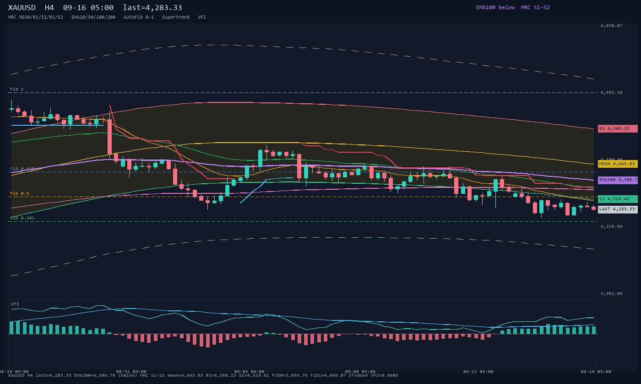
Task: Click the 'Fib 0.5' level label
Action: [x=20, y=194]
